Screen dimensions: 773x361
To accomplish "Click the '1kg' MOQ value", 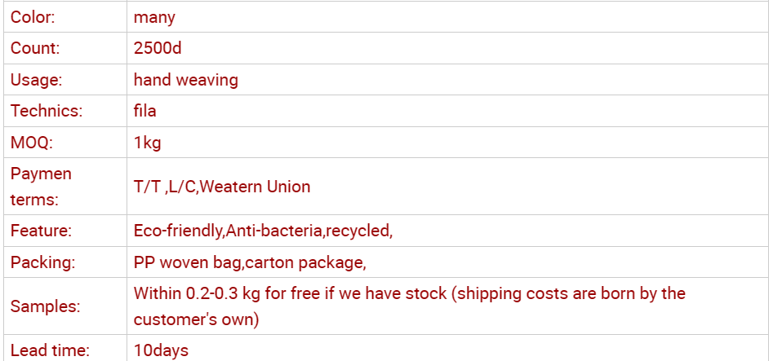I will click(x=148, y=143).
